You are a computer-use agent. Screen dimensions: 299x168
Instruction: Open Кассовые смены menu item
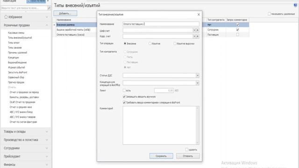(x=16, y=33)
